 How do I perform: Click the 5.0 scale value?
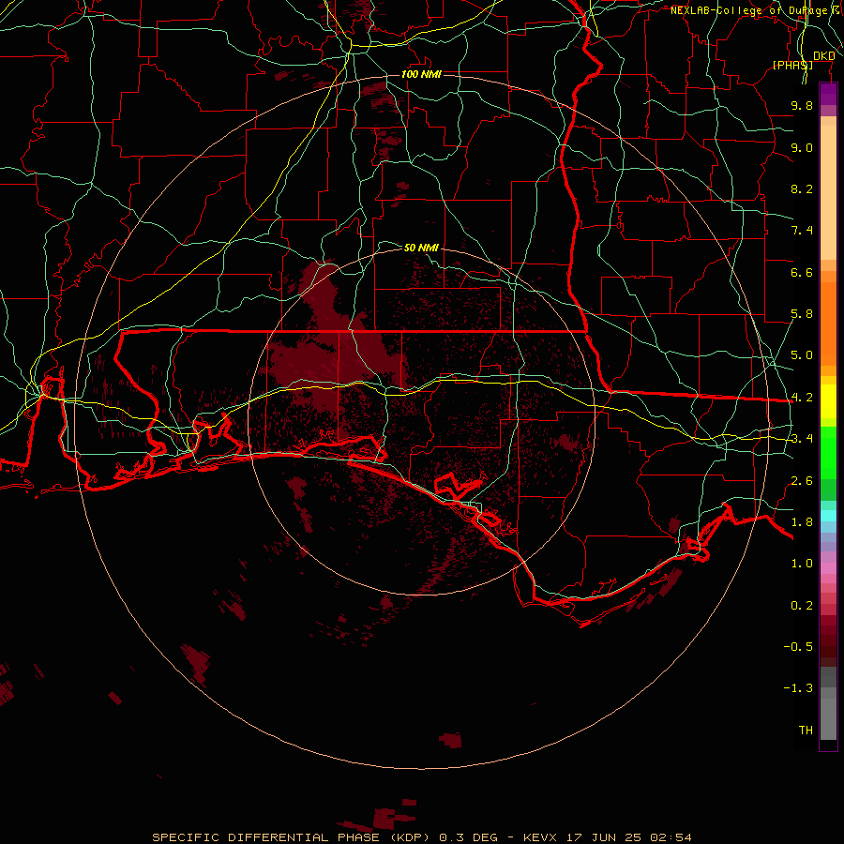(802, 355)
